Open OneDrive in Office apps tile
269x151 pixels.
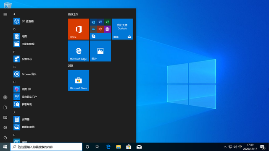click(x=93, y=29)
